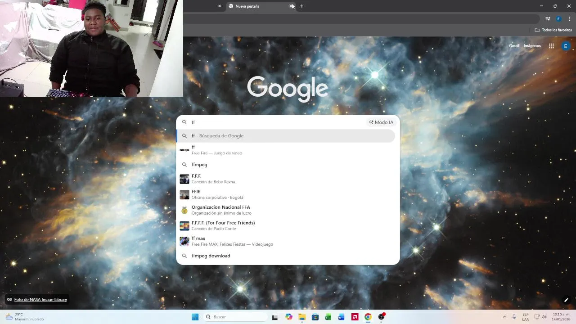
Task: Click the ff max game thumbnail
Action: pyautogui.click(x=184, y=241)
